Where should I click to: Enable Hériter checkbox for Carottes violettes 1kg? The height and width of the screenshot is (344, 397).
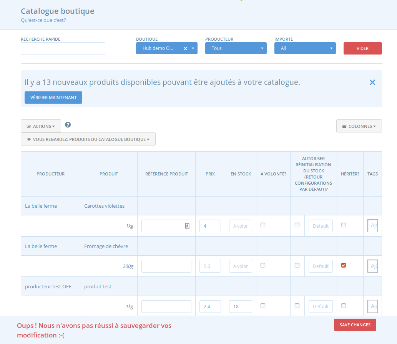pos(344,225)
